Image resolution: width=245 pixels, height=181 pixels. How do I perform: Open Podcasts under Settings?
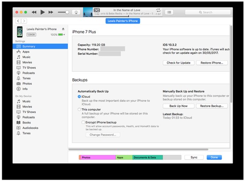tap(40, 73)
